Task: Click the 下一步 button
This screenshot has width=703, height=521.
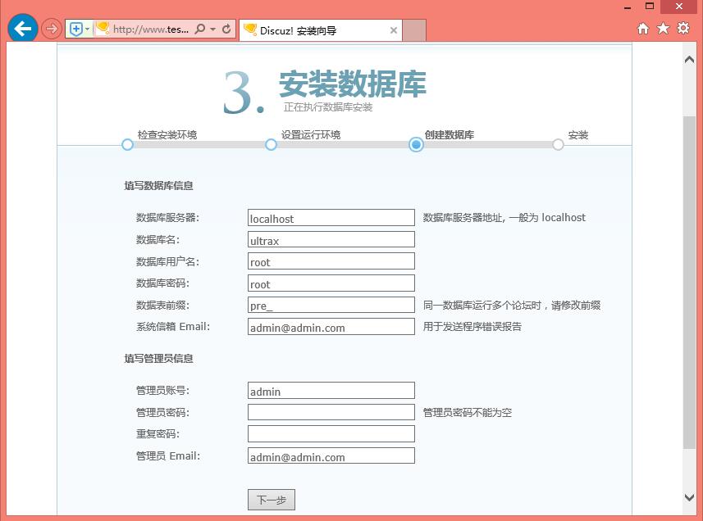Action: [x=272, y=500]
